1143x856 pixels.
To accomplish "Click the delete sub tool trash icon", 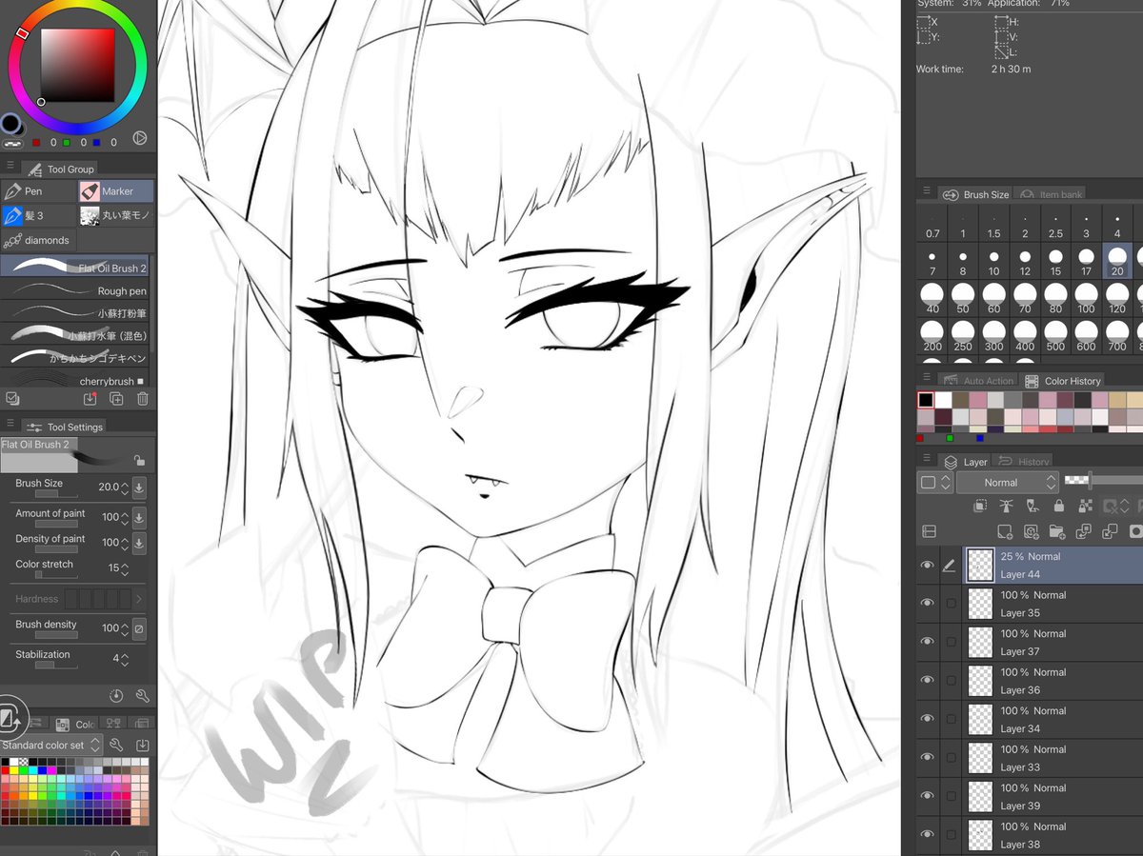I will [x=142, y=399].
